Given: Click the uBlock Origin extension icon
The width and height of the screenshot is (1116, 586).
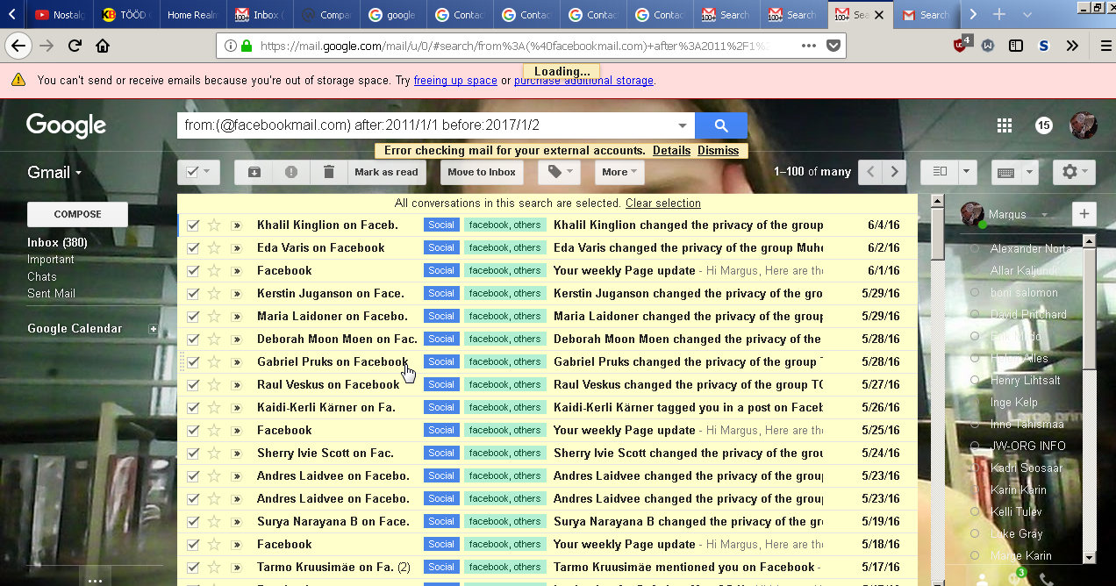Looking at the screenshot, I should [962, 46].
